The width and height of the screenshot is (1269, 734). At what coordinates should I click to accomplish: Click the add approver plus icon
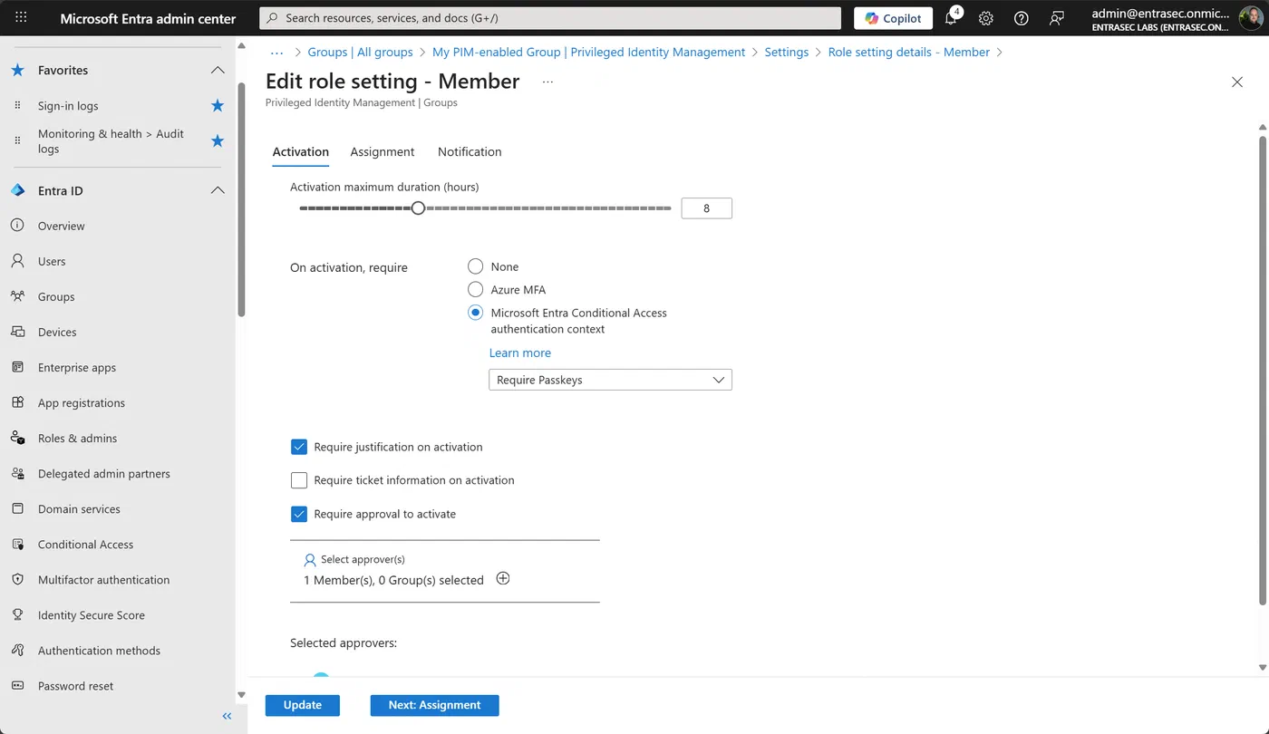click(x=503, y=579)
